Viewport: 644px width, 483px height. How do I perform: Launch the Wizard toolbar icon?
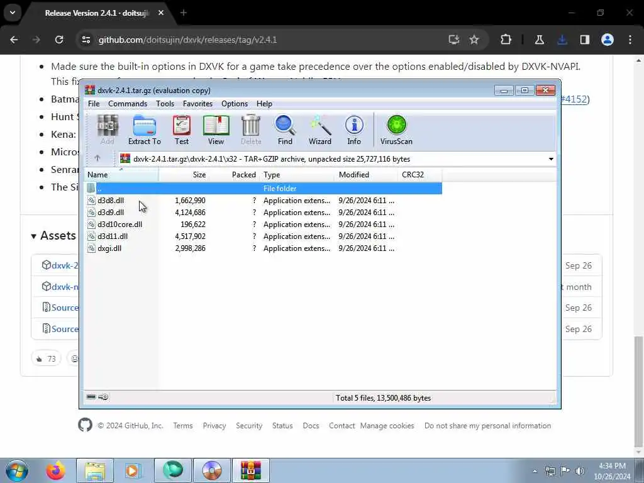click(320, 130)
